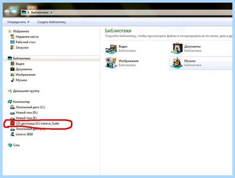Screen dimensions: 235x178
Task: Click the Документы icon in sidebar
Action: tap(12, 69)
